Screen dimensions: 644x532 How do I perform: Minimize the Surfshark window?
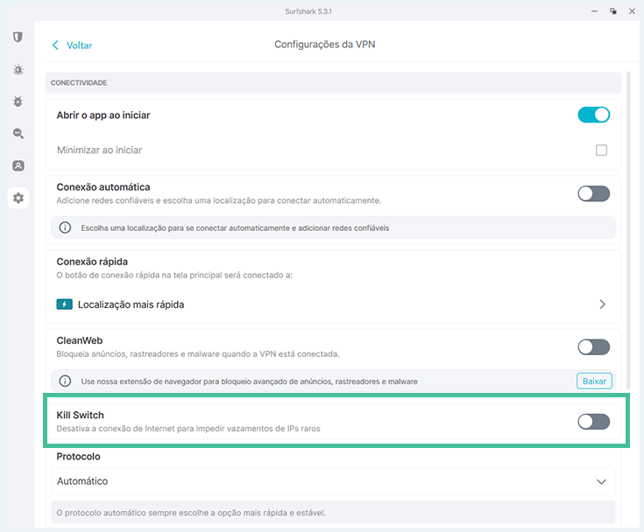click(594, 11)
